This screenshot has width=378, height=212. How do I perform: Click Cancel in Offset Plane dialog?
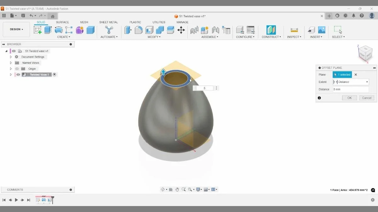(x=367, y=98)
